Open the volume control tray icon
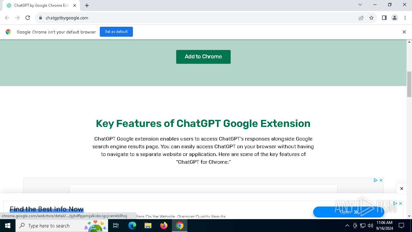This screenshot has height=232, width=412. [x=370, y=226]
